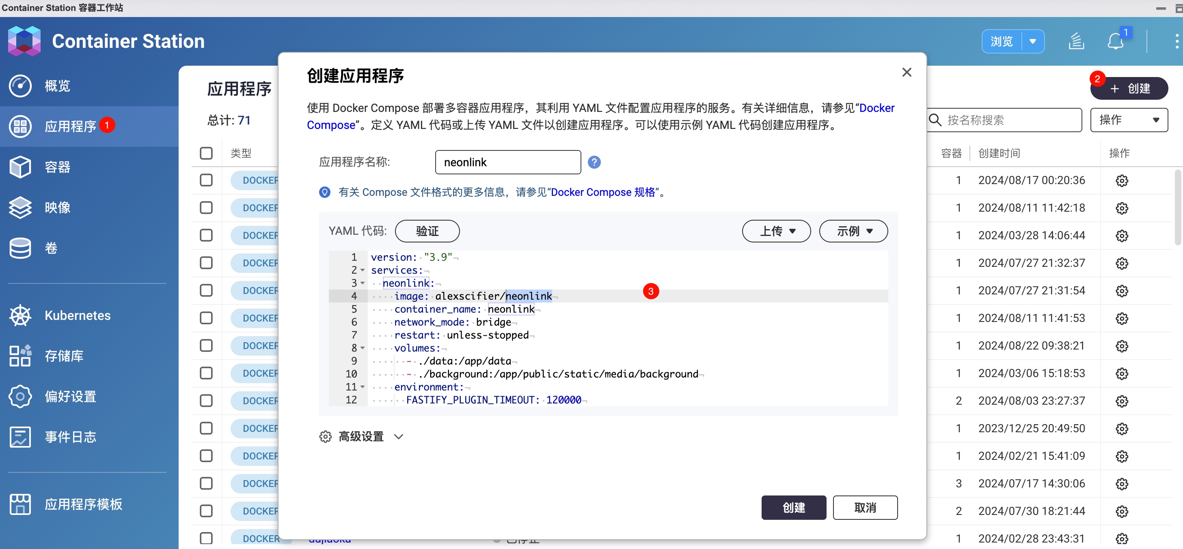Click the dialog 创建 confirm button
This screenshot has height=549, width=1183.
(794, 508)
